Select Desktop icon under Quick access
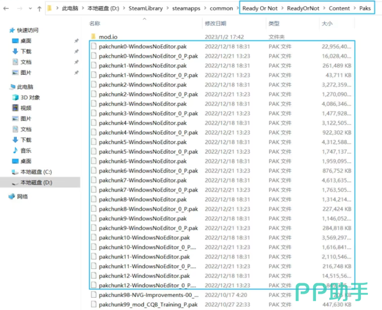The width and height of the screenshot is (382, 310). [15, 41]
